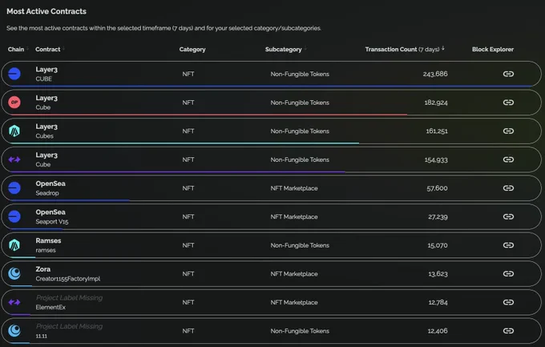Open block explorer link for ElementEx row
This screenshot has width=545, height=347.
[x=508, y=302]
